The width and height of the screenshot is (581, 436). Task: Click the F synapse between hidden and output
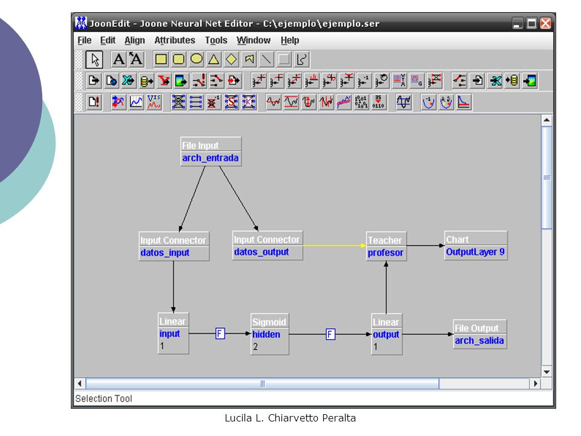330,334
